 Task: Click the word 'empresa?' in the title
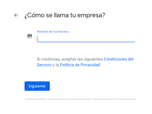(91, 15)
